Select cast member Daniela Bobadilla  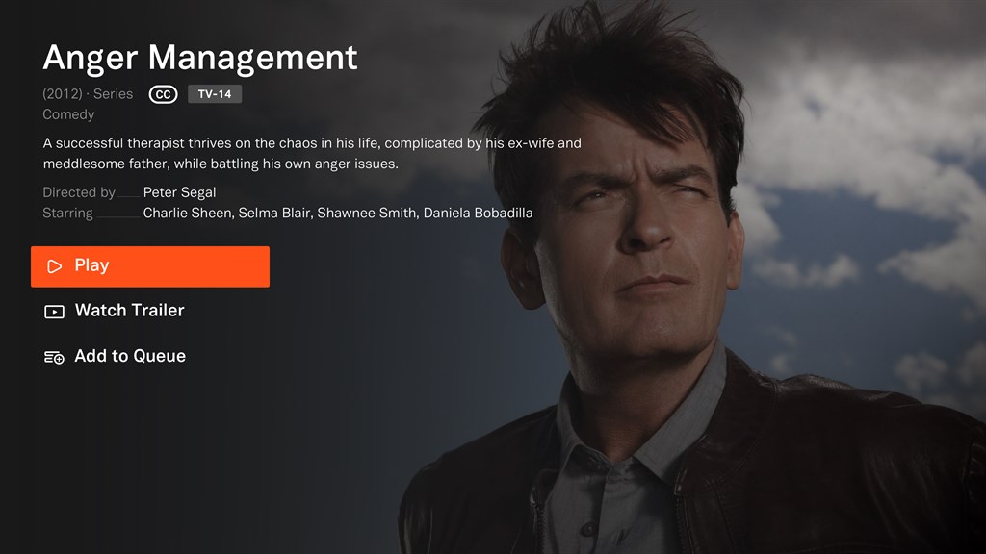click(478, 213)
